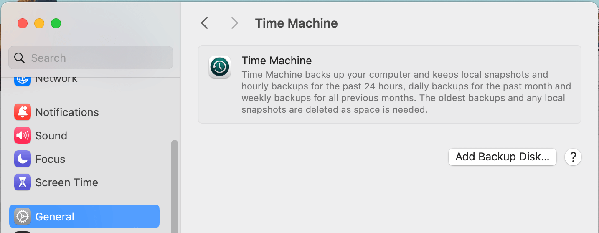The width and height of the screenshot is (599, 233).
Task: Click the bold Time Machine panel heading
Action: [x=277, y=61]
